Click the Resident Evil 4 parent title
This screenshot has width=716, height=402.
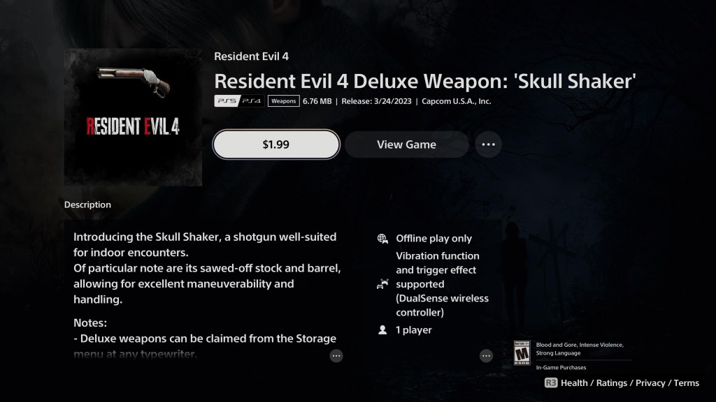[x=251, y=57]
